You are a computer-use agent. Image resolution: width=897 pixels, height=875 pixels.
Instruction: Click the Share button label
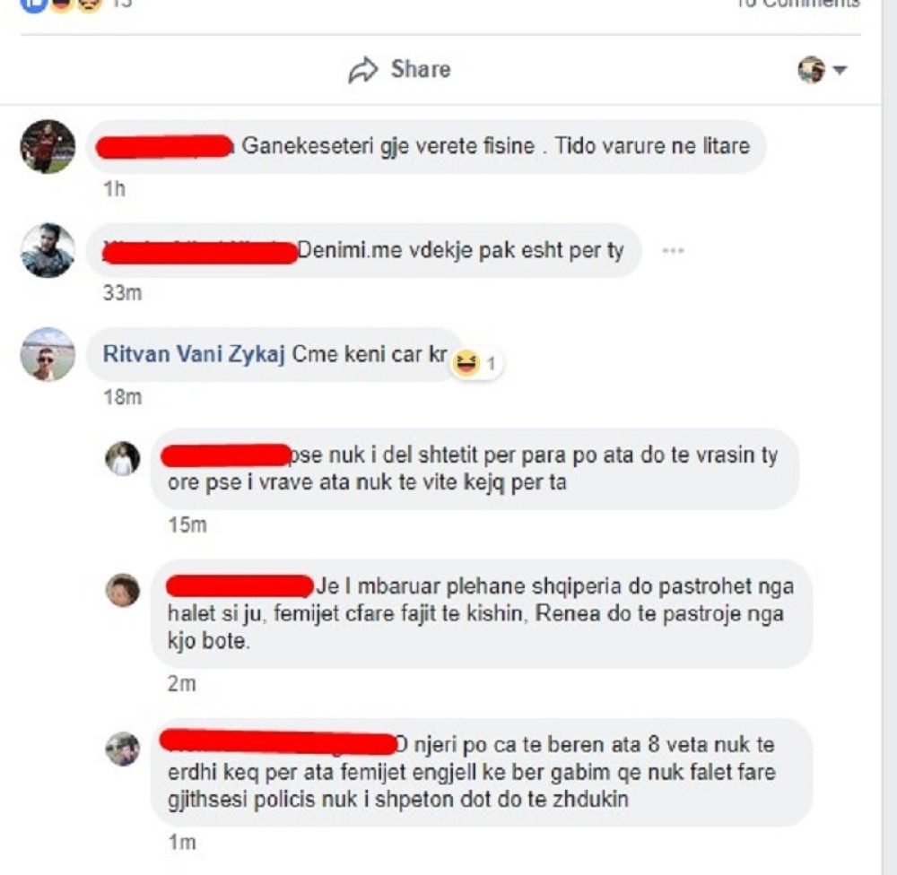point(421,69)
